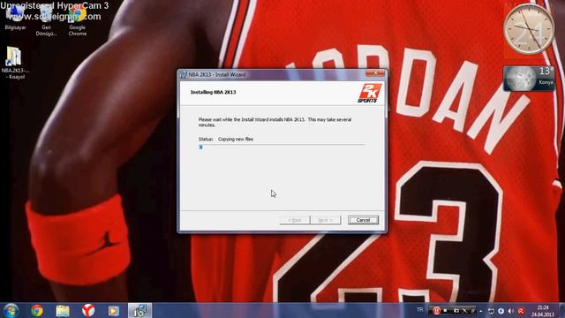
Task: Click the analog clock gadget
Action: (529, 29)
